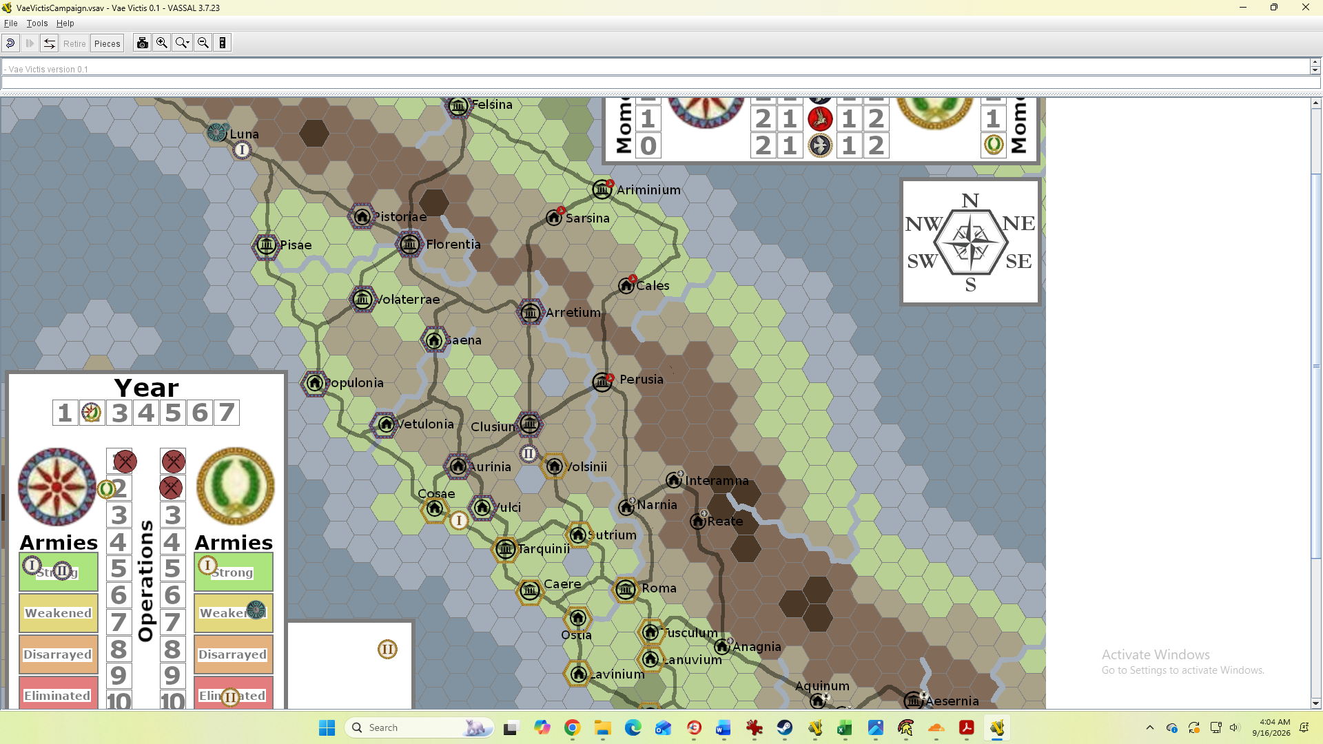The width and height of the screenshot is (1323, 744).
Task: Select the Roma city marker
Action: click(626, 590)
